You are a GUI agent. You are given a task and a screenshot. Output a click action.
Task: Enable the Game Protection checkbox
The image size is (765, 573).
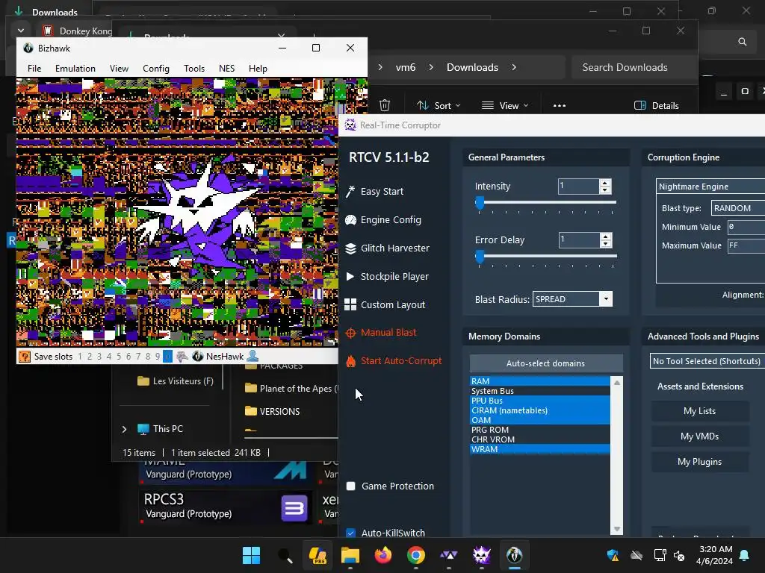coord(351,486)
